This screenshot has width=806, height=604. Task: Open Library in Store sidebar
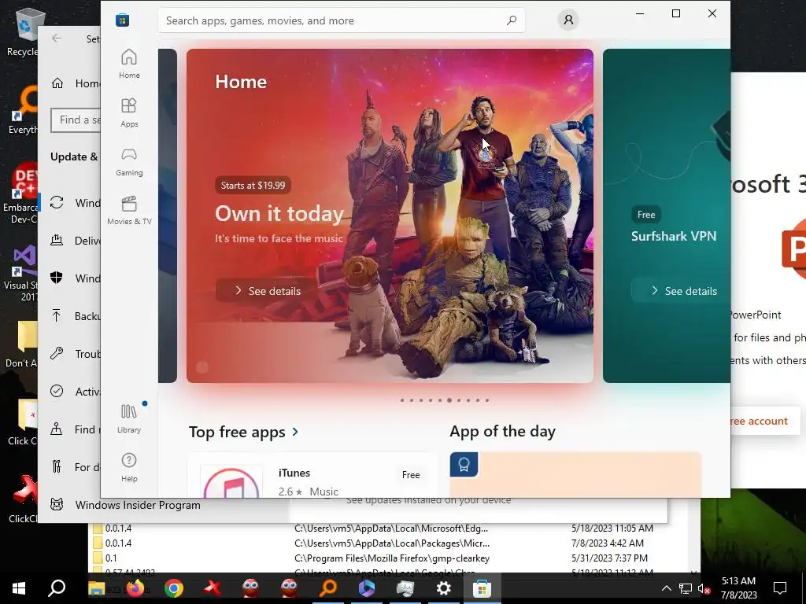[x=129, y=418]
